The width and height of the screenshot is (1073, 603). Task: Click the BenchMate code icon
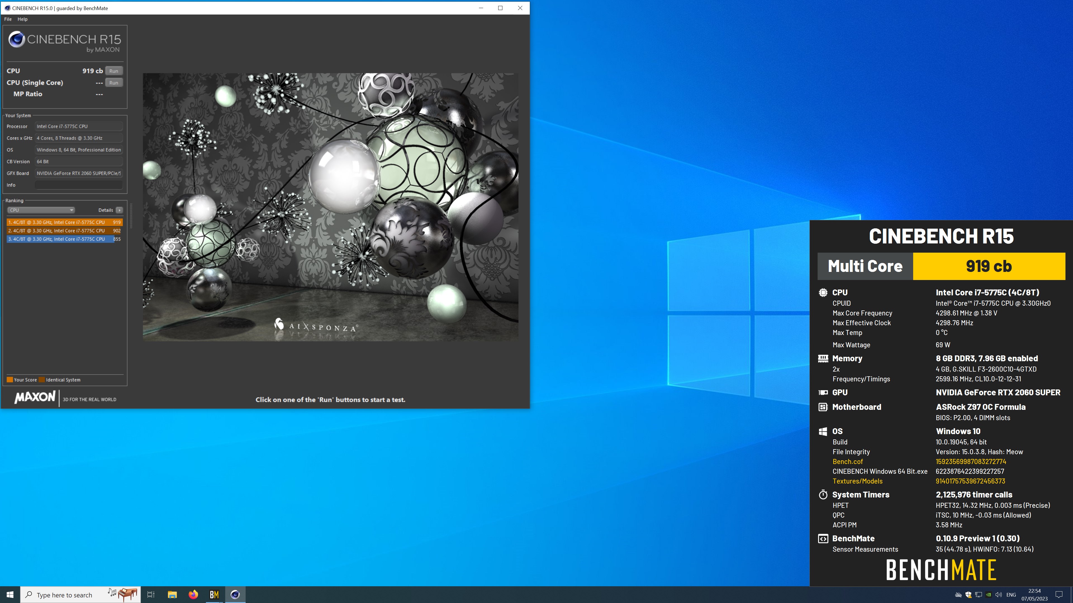[x=823, y=539]
